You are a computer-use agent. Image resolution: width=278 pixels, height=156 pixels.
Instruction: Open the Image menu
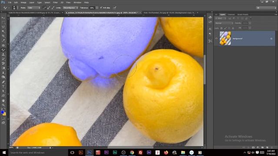tap(23, 3)
